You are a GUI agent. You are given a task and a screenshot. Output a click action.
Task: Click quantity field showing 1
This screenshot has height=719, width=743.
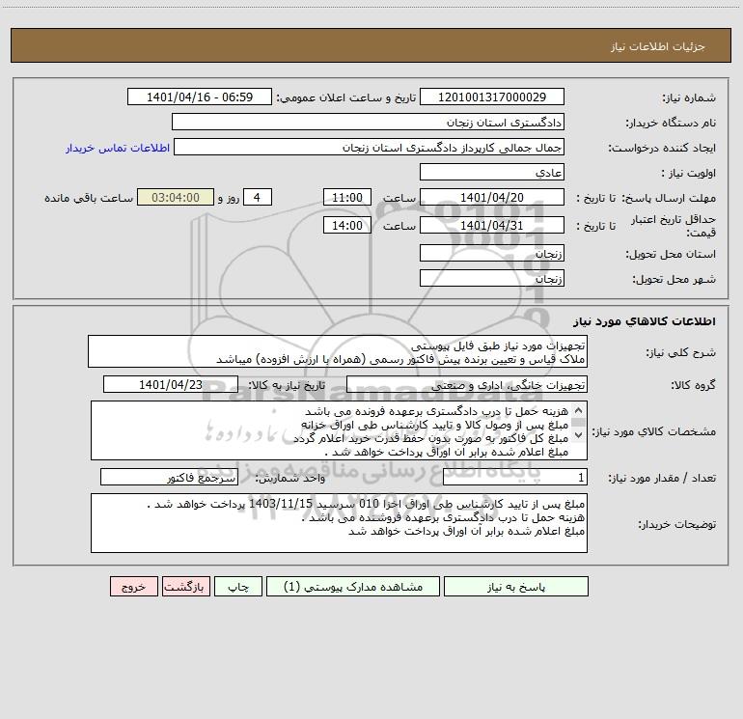pos(515,477)
